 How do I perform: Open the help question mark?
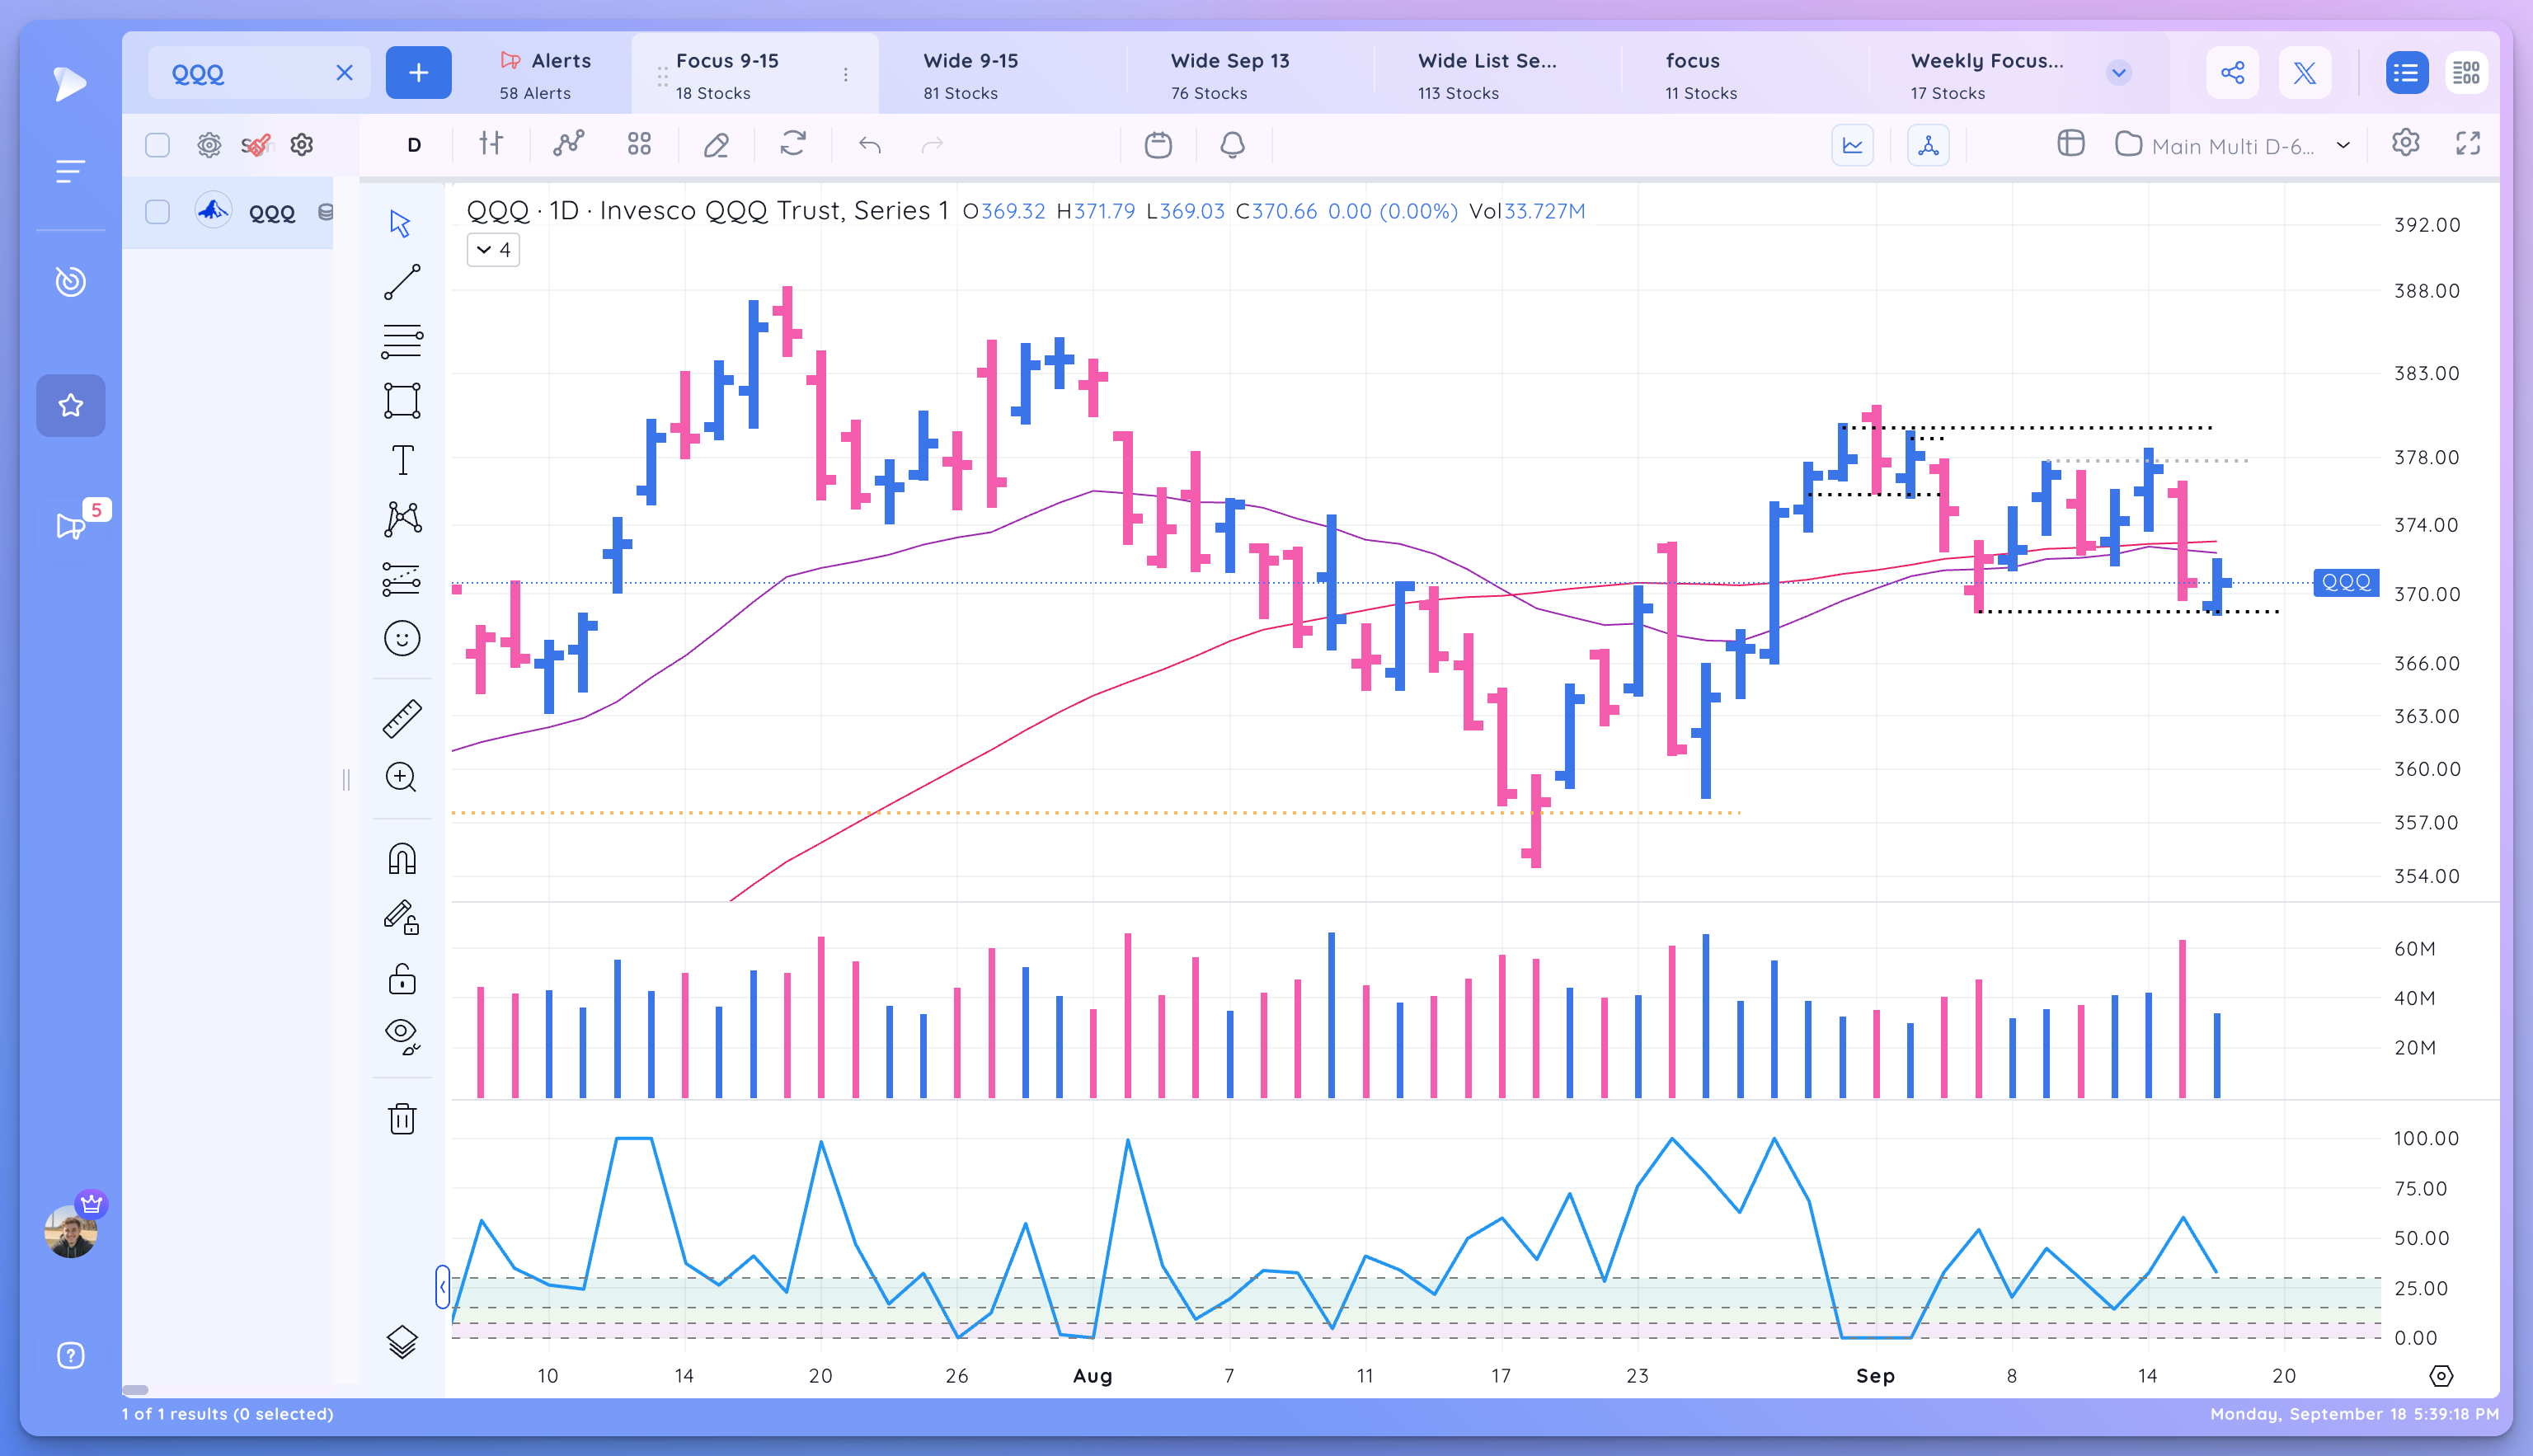pyautogui.click(x=70, y=1356)
